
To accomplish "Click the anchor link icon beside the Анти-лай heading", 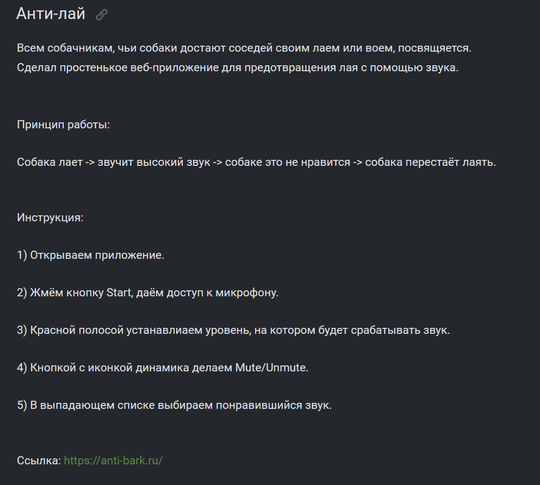I will click(102, 15).
